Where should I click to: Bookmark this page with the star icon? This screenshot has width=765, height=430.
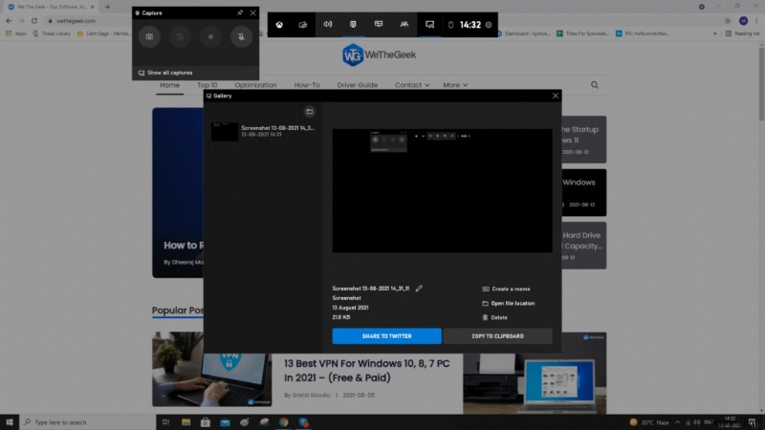click(728, 21)
